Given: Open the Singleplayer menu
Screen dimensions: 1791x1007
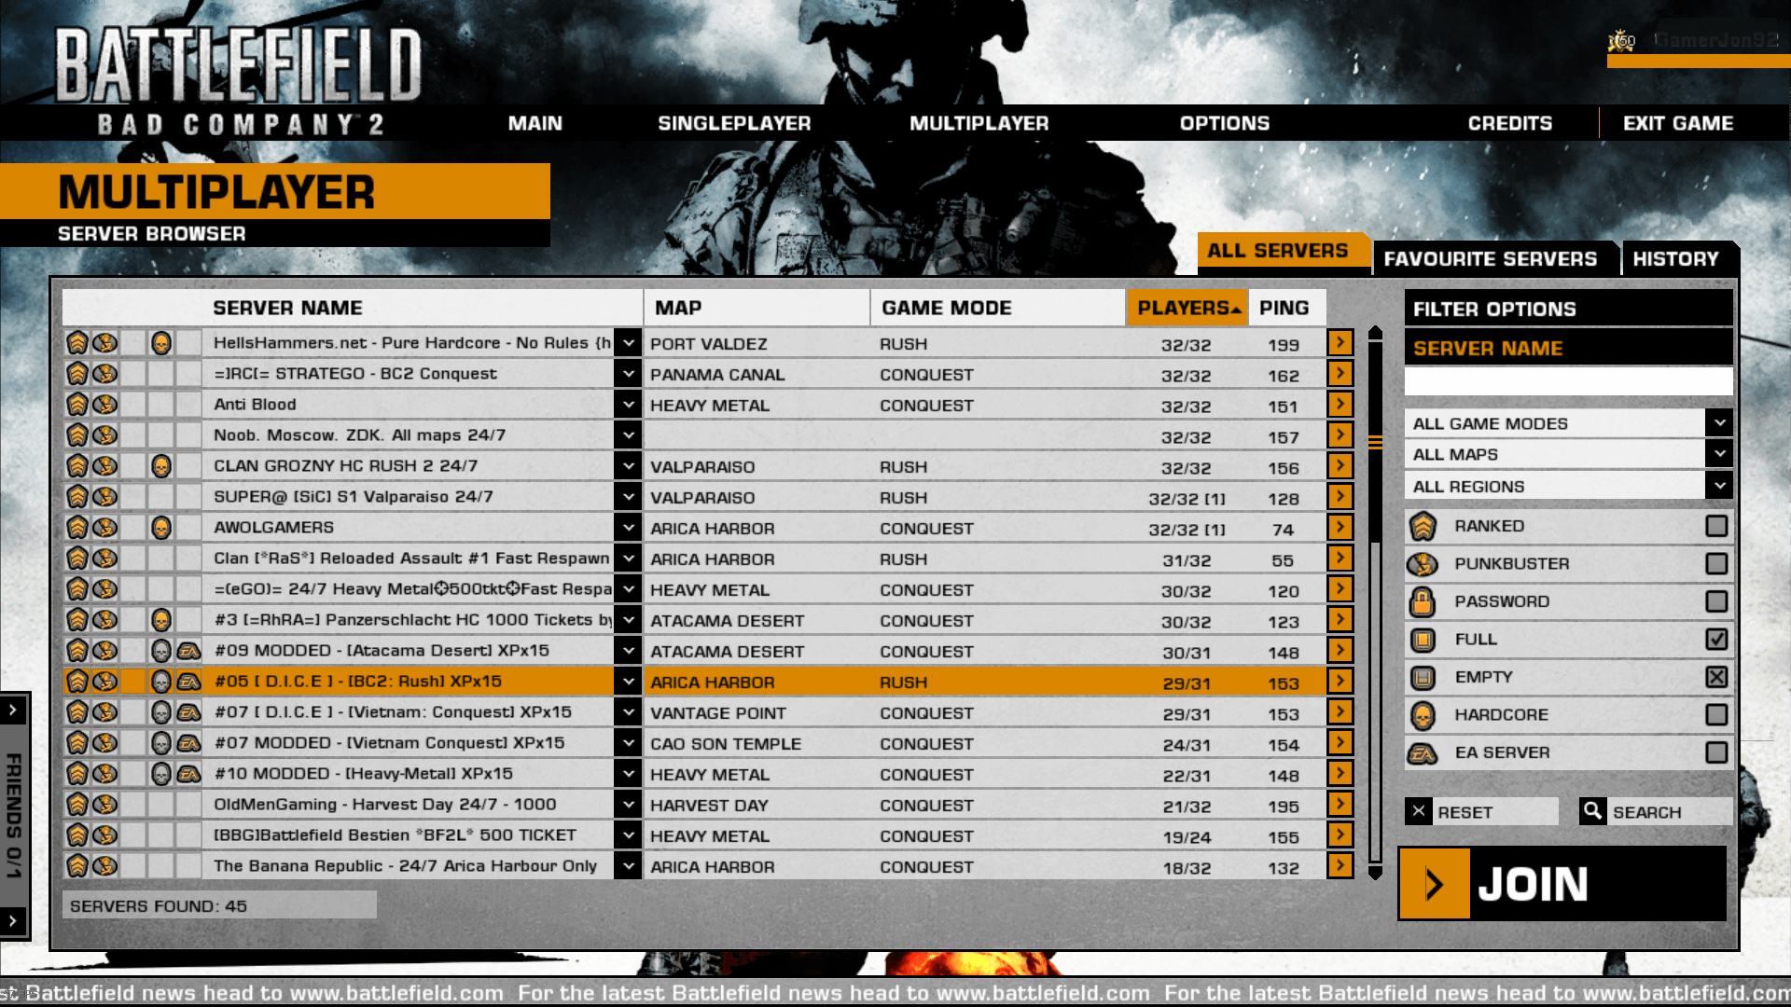Looking at the screenshot, I should point(734,123).
